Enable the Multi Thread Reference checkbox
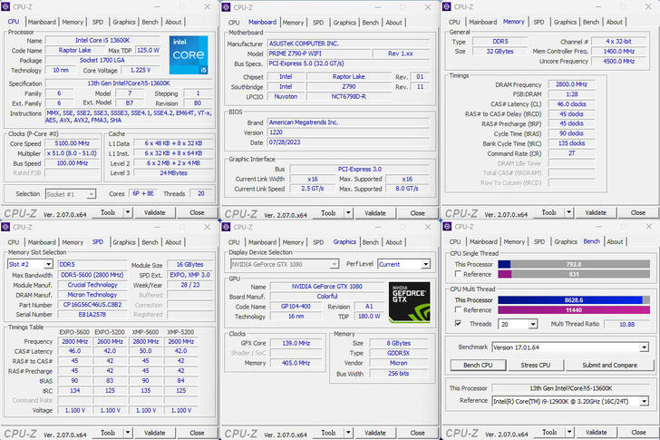The width and height of the screenshot is (660, 440). click(456, 310)
